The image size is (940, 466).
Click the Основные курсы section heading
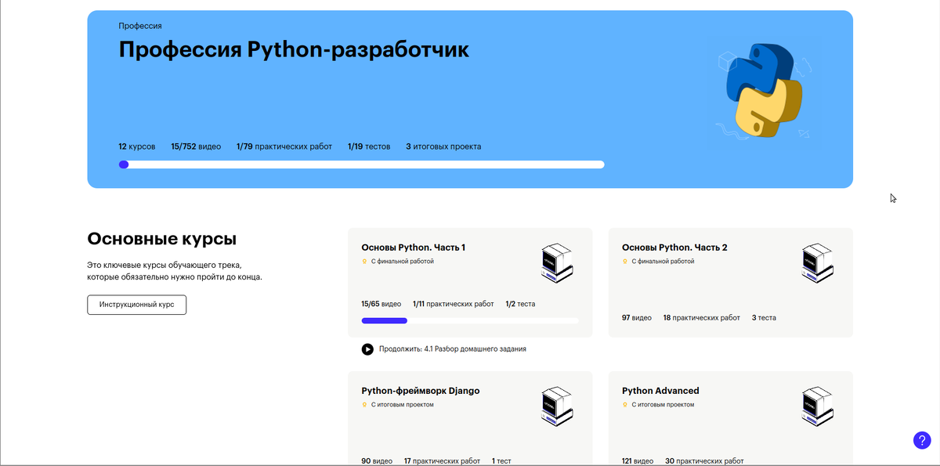162,239
